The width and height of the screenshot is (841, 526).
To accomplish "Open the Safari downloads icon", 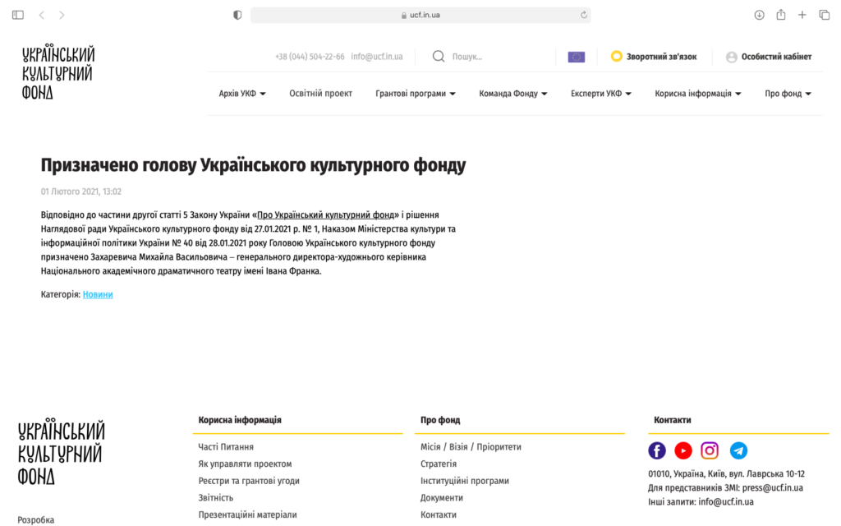I will click(x=759, y=15).
